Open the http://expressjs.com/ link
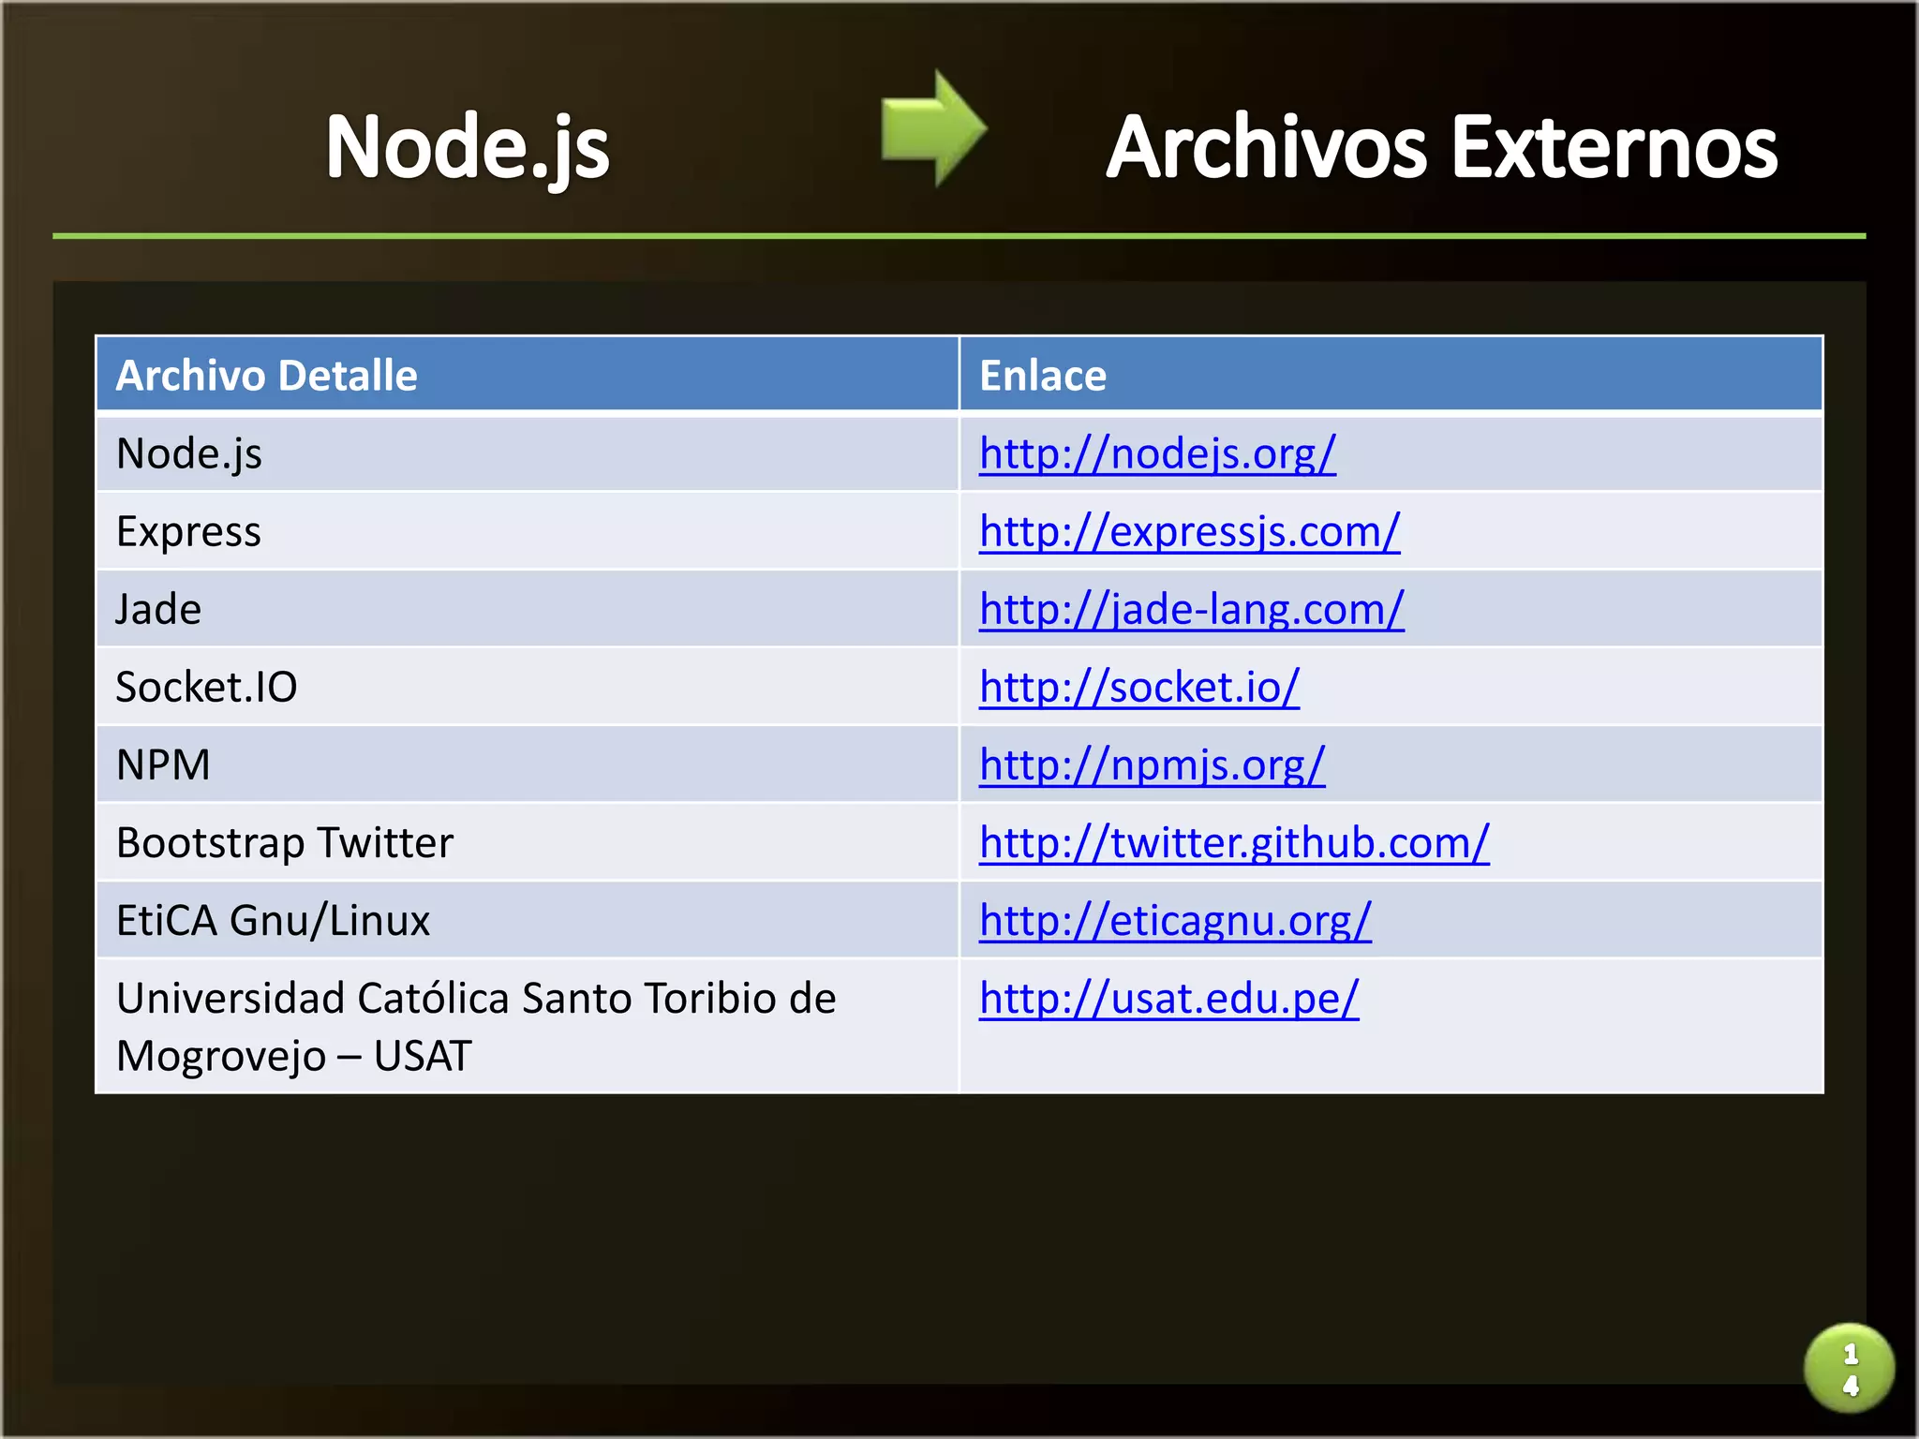This screenshot has height=1439, width=1919. tap(1189, 531)
